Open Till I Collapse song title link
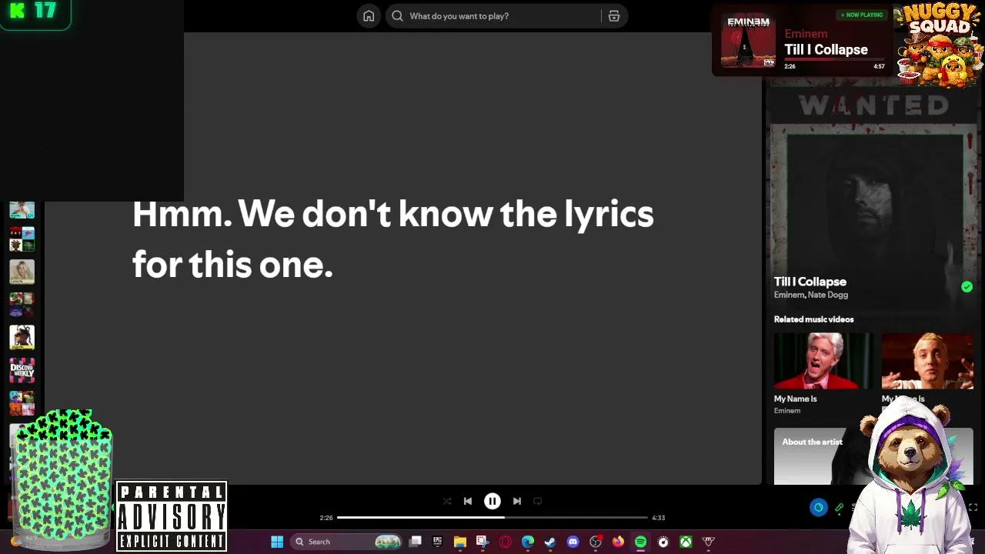The image size is (985, 554). pyautogui.click(x=810, y=282)
